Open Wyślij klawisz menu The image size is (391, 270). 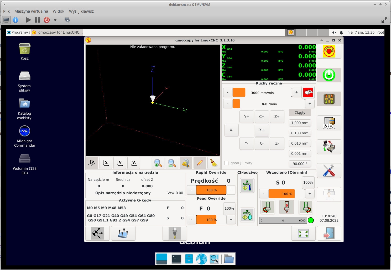pos(81,11)
